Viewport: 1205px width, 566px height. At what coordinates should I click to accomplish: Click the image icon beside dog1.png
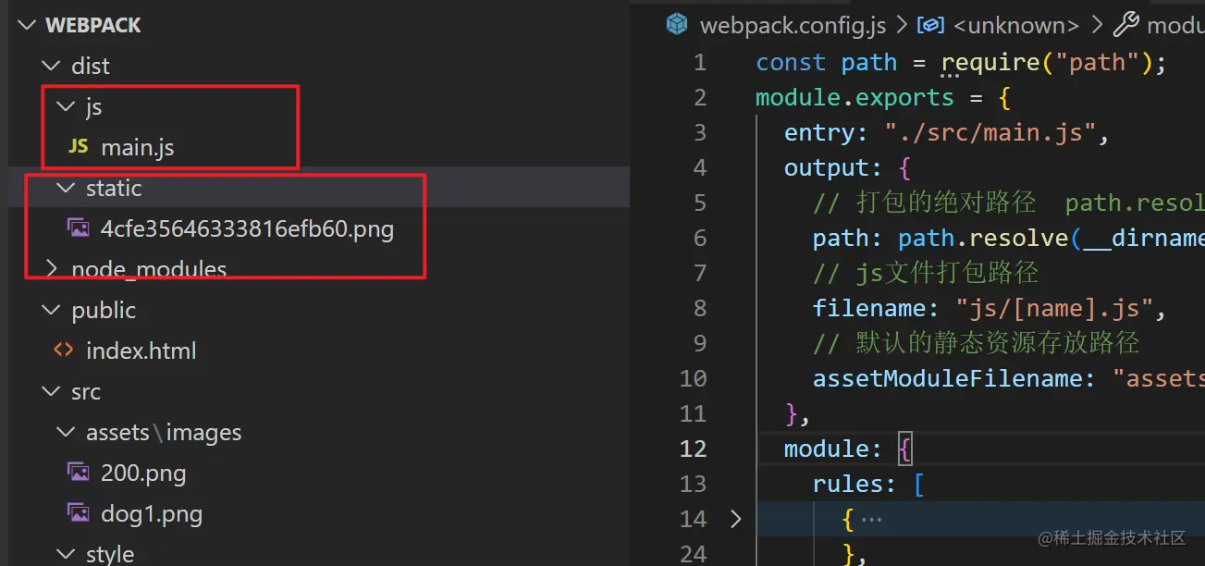pyautogui.click(x=79, y=513)
